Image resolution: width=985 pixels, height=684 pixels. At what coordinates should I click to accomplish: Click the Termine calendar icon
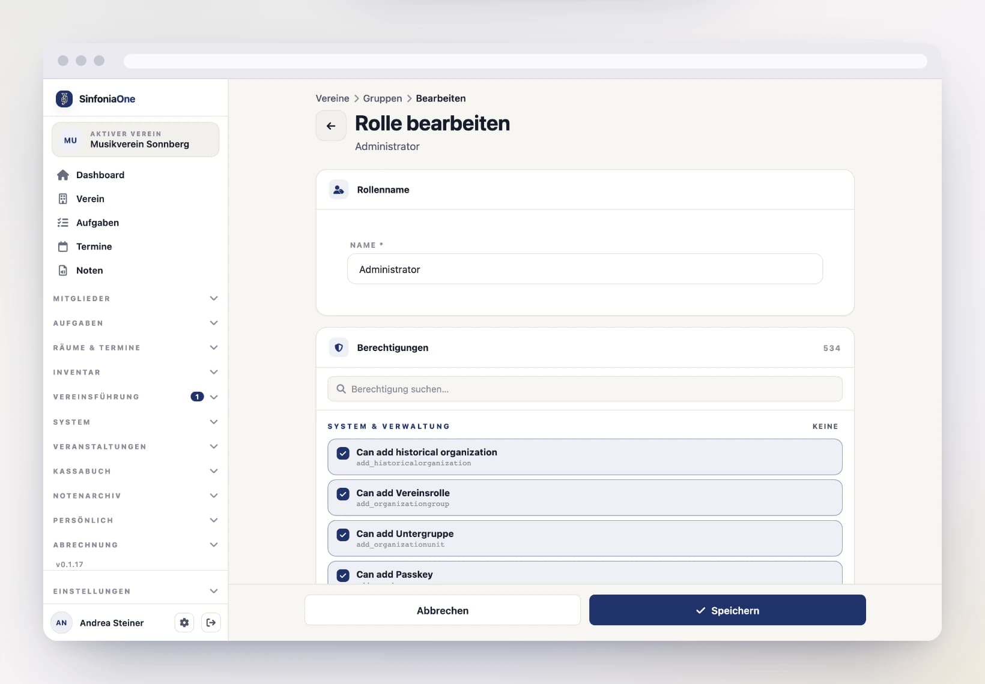click(x=63, y=247)
